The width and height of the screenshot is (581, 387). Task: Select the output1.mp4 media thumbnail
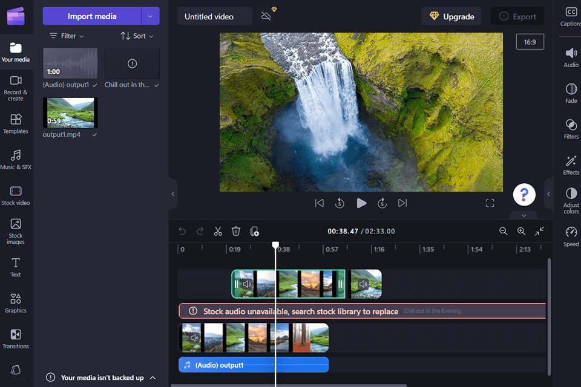point(70,112)
